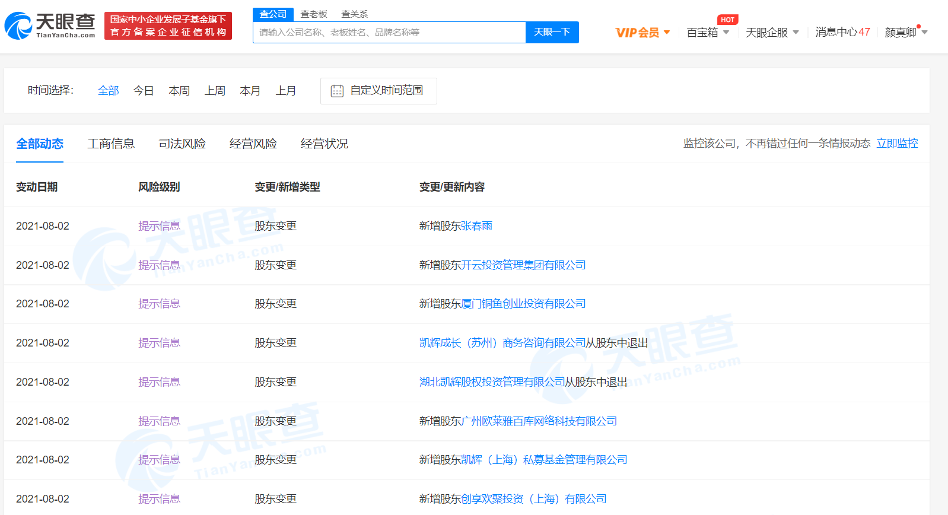Screen dimensions: 948x515
Task: Switch to the 查关系 search tab
Action: (354, 14)
